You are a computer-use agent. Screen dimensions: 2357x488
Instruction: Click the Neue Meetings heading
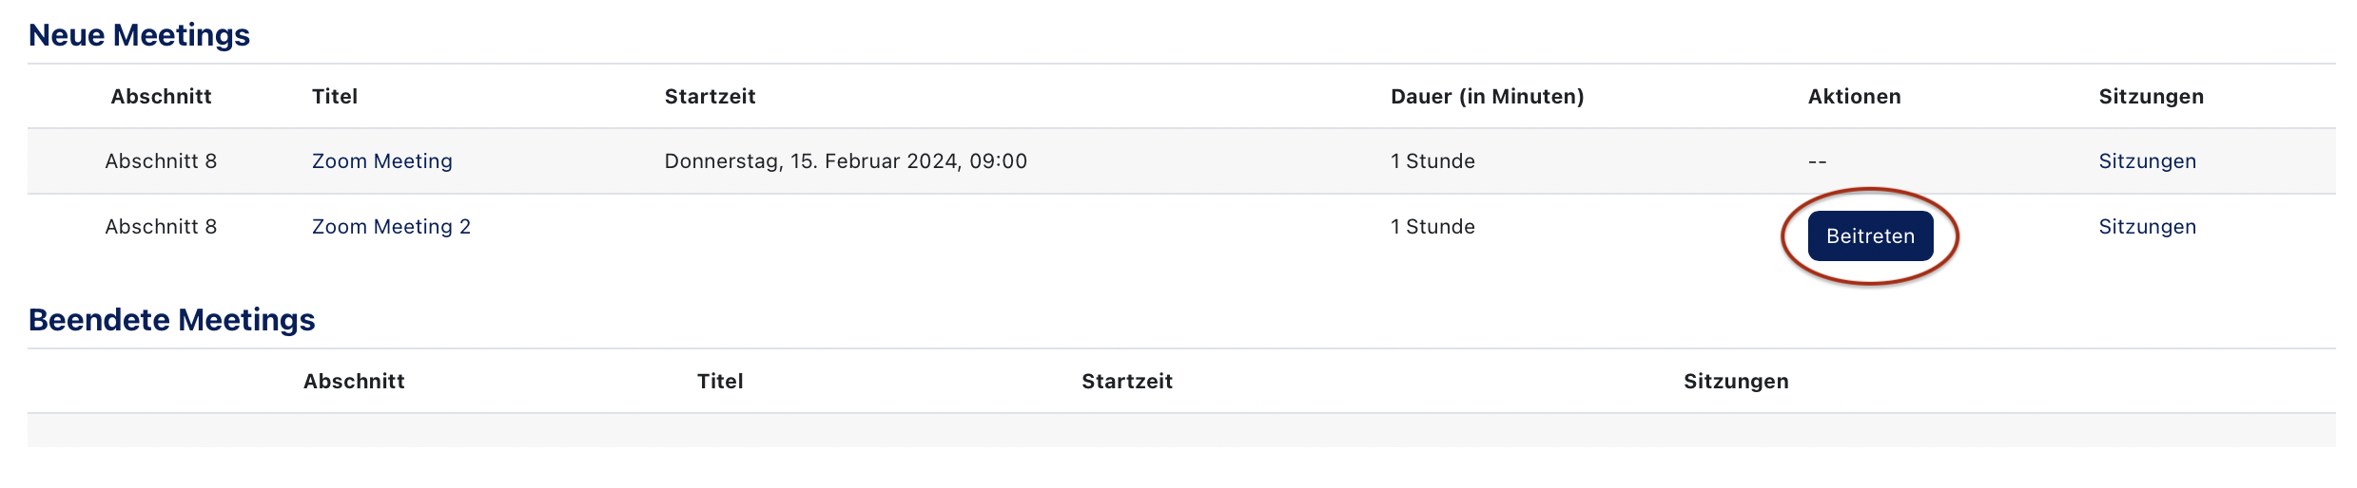click(139, 35)
